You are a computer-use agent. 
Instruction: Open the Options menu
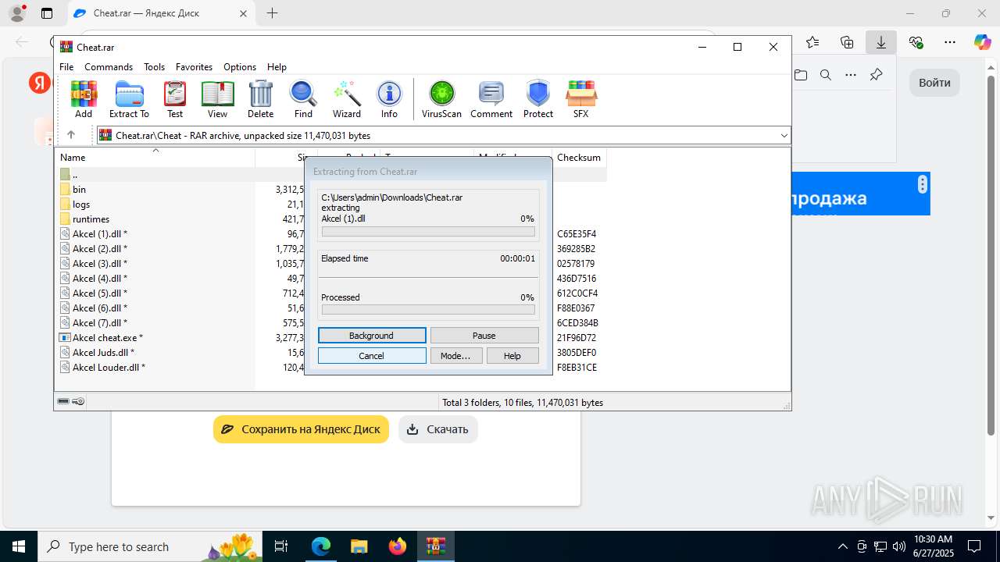pyautogui.click(x=240, y=67)
